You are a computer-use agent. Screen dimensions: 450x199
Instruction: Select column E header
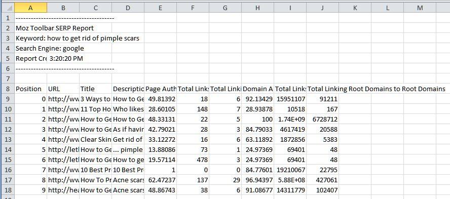click(160, 8)
